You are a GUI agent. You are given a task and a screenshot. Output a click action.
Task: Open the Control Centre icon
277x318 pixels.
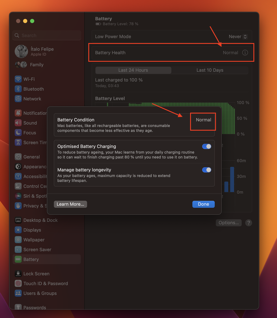tap(18, 186)
